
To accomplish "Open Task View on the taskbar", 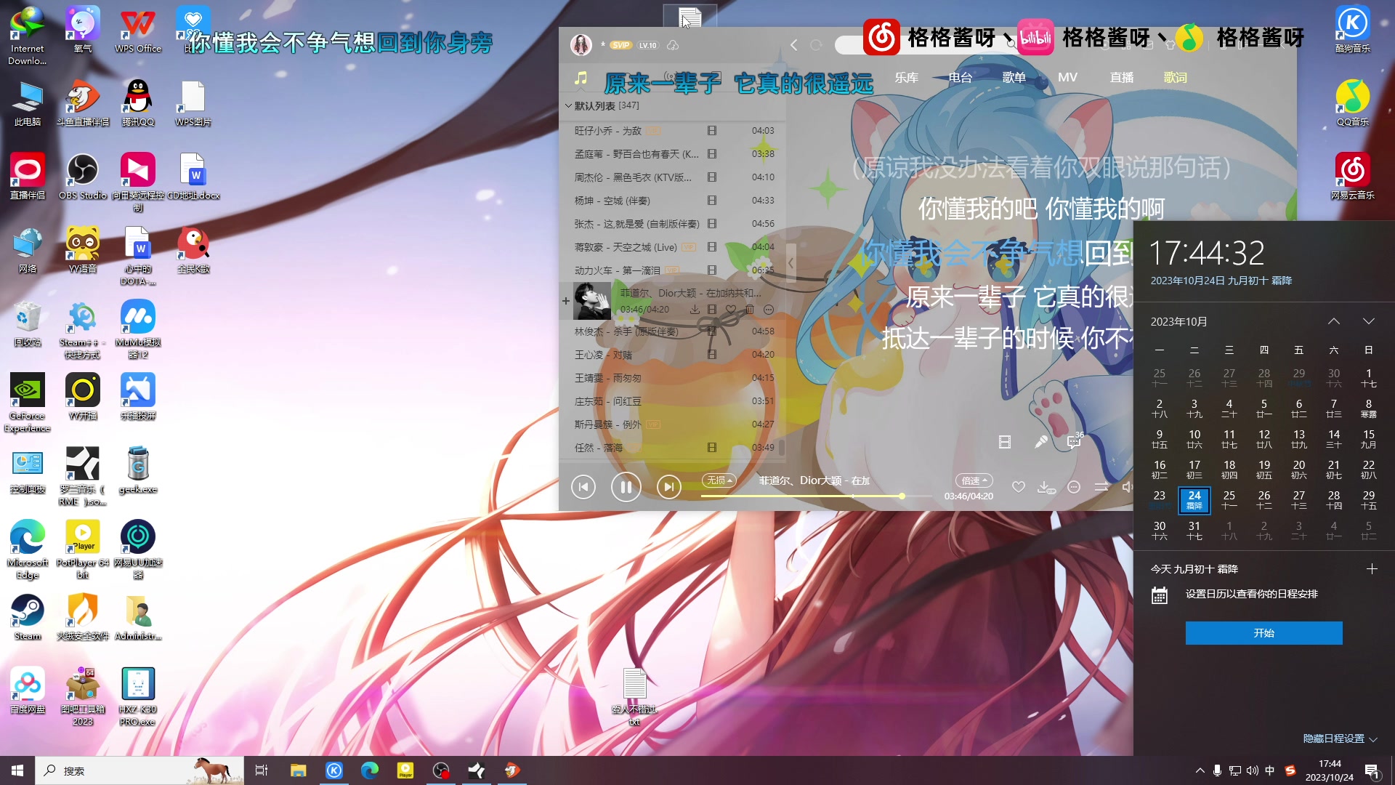I will pos(262,770).
